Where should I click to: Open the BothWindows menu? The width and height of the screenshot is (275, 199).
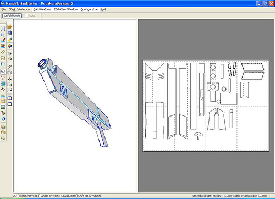pyautogui.click(x=42, y=9)
